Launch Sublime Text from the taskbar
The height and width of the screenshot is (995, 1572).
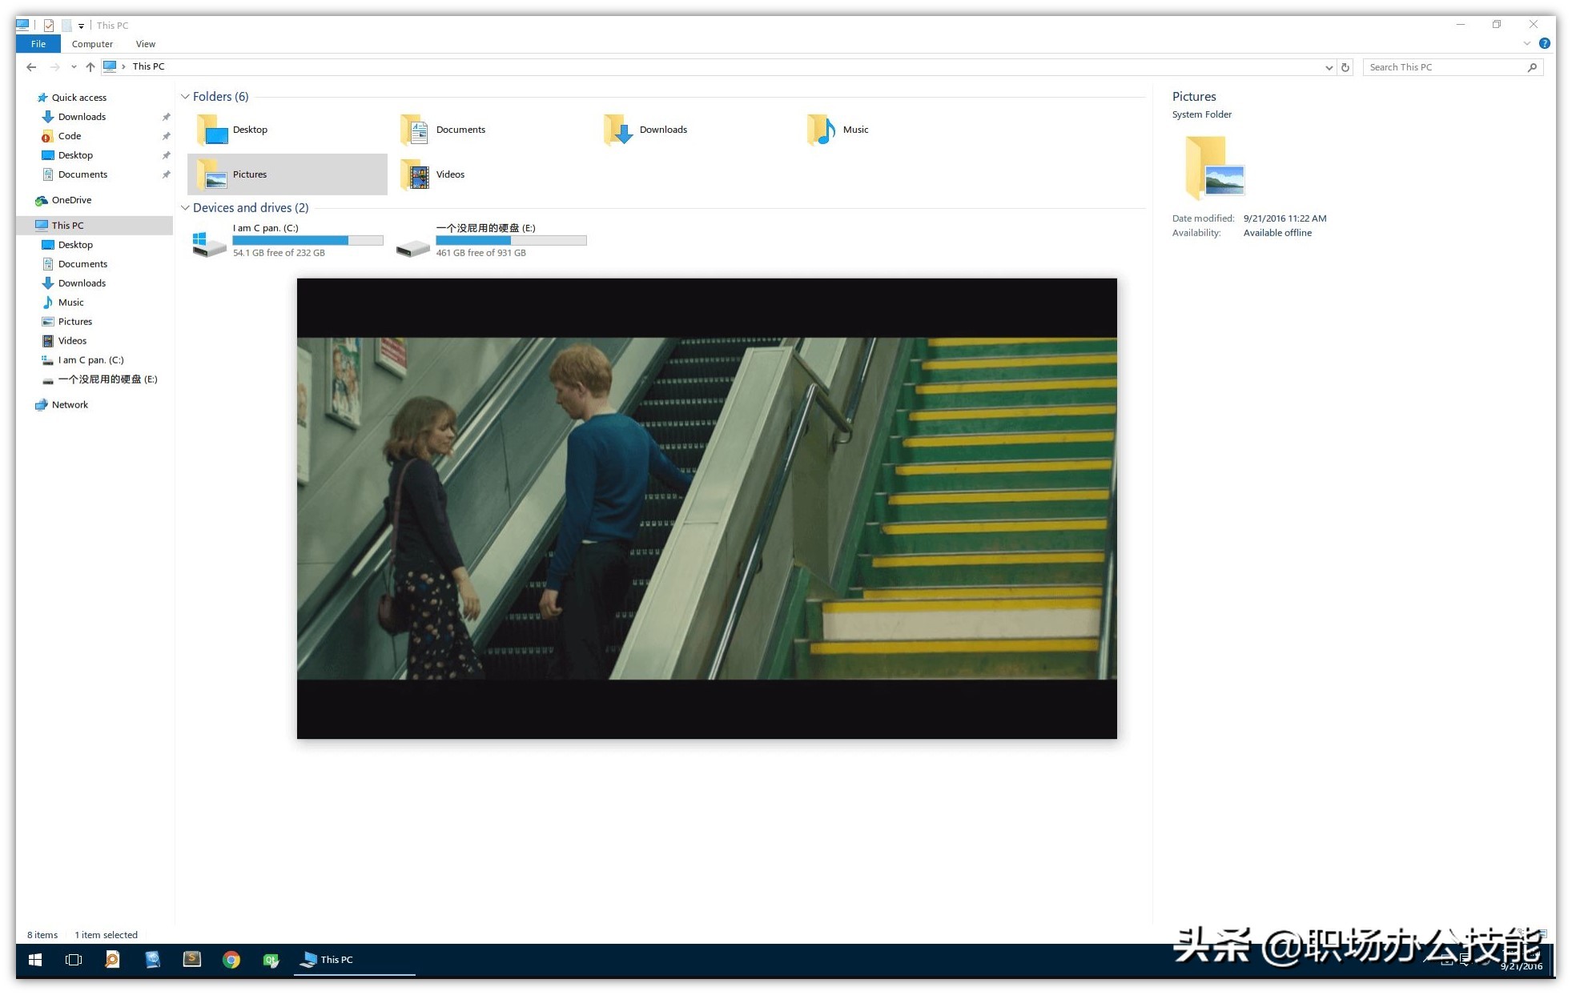coord(191,959)
